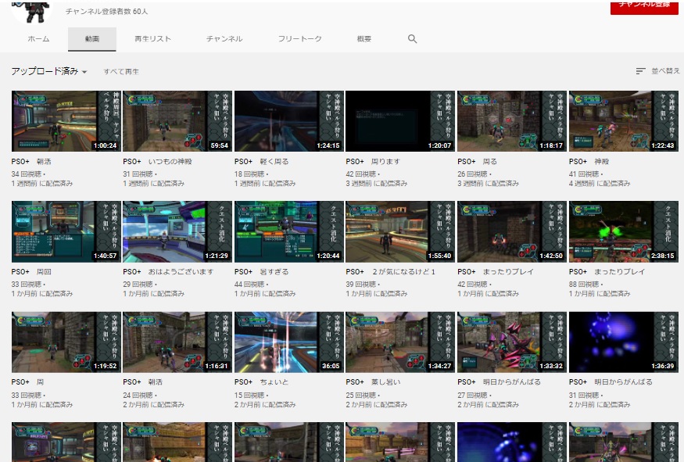Click the thumbnail with duration 1:21:29
The width and height of the screenshot is (684, 462).
click(177, 231)
